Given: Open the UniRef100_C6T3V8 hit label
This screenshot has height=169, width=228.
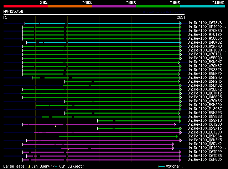Looking at the screenshot, I should click(x=204, y=23).
